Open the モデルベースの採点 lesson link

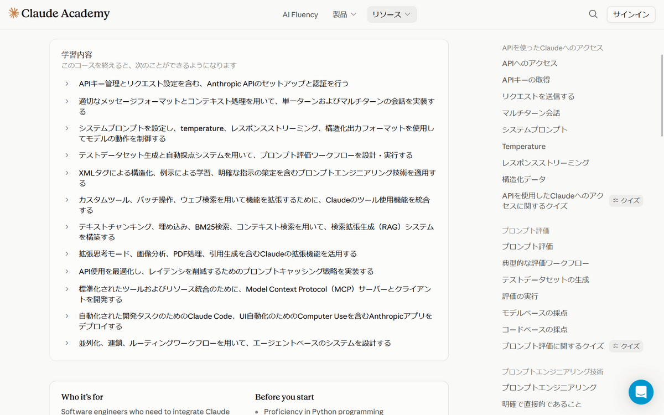pyautogui.click(x=535, y=313)
